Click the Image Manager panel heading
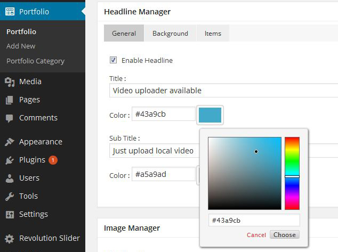 point(132,228)
